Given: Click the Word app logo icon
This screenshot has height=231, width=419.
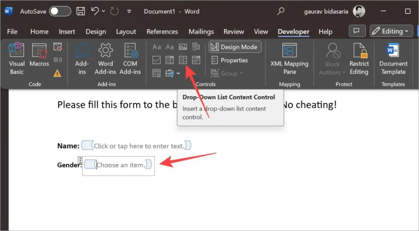Looking at the screenshot, I should [x=9, y=11].
